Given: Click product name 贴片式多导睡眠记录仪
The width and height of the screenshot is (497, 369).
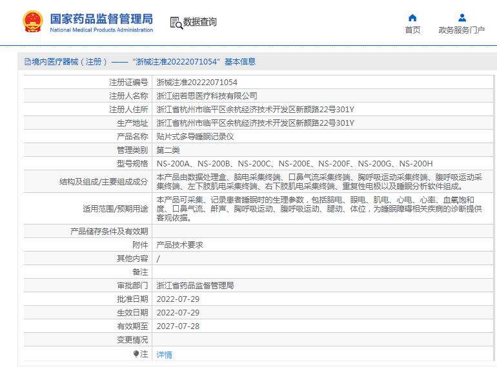Looking at the screenshot, I should (x=195, y=137).
